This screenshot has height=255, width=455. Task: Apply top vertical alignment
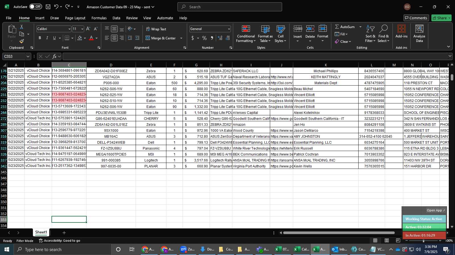coord(107,29)
